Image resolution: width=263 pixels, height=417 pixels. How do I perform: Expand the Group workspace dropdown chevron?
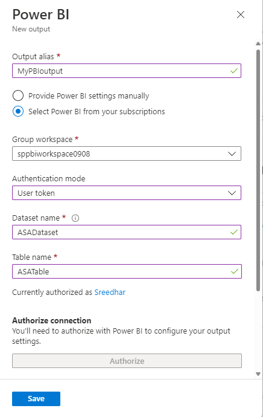pyautogui.click(x=232, y=154)
